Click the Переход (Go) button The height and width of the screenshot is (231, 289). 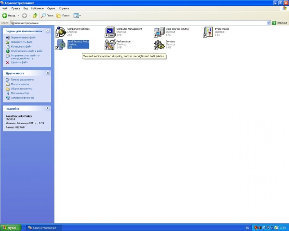[280, 23]
